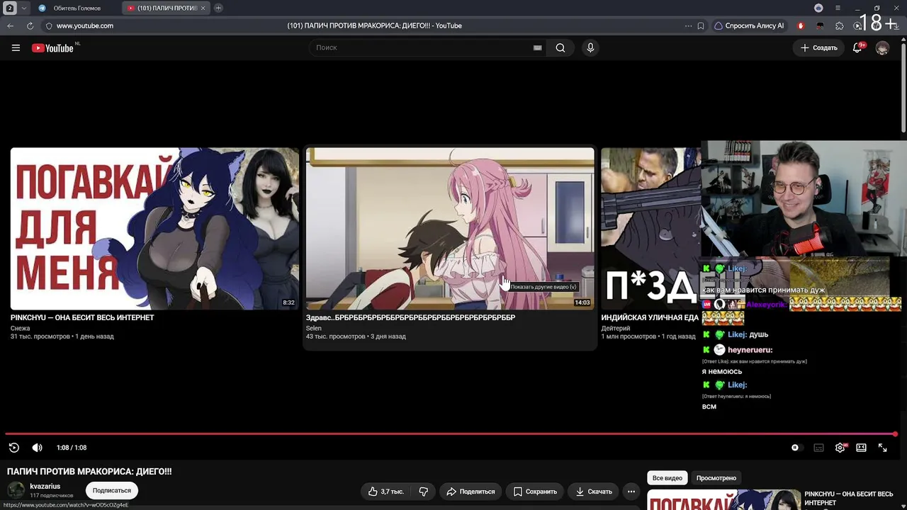
Task: Click the video progress bar
Action: click(451, 433)
